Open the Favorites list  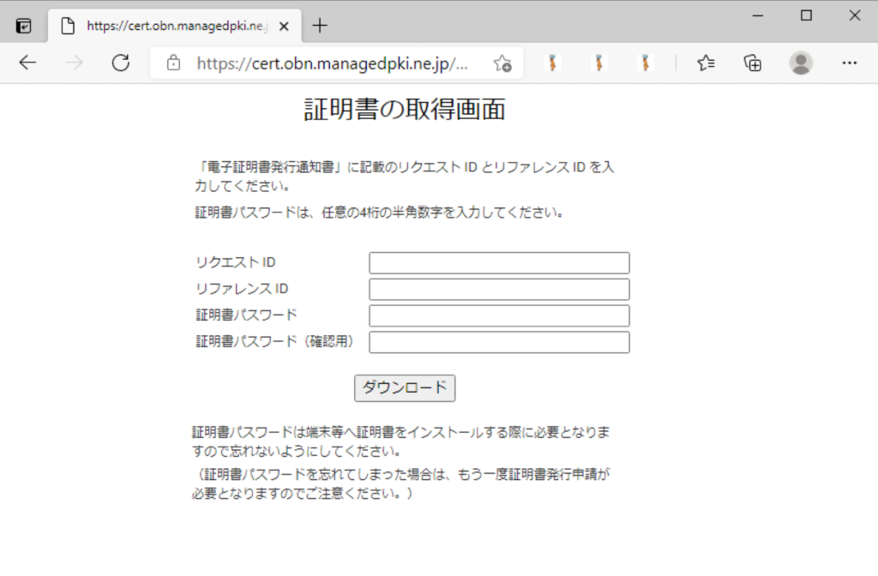click(x=707, y=63)
